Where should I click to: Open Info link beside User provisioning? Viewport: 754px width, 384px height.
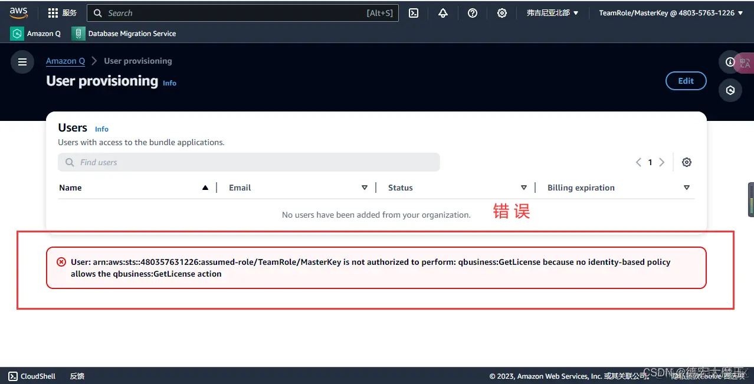(169, 83)
